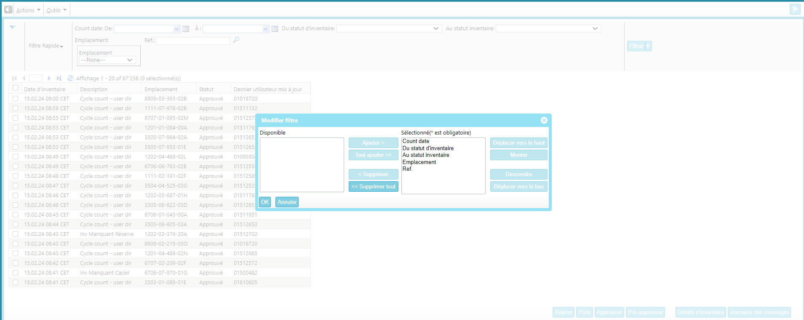The image size is (804, 320).
Task: Check the row with emplacement 8909-03-393-02B
Action: tap(16, 99)
